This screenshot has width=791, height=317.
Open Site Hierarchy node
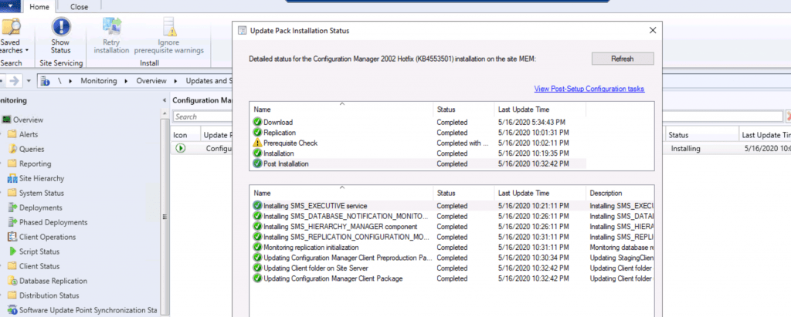(x=36, y=178)
